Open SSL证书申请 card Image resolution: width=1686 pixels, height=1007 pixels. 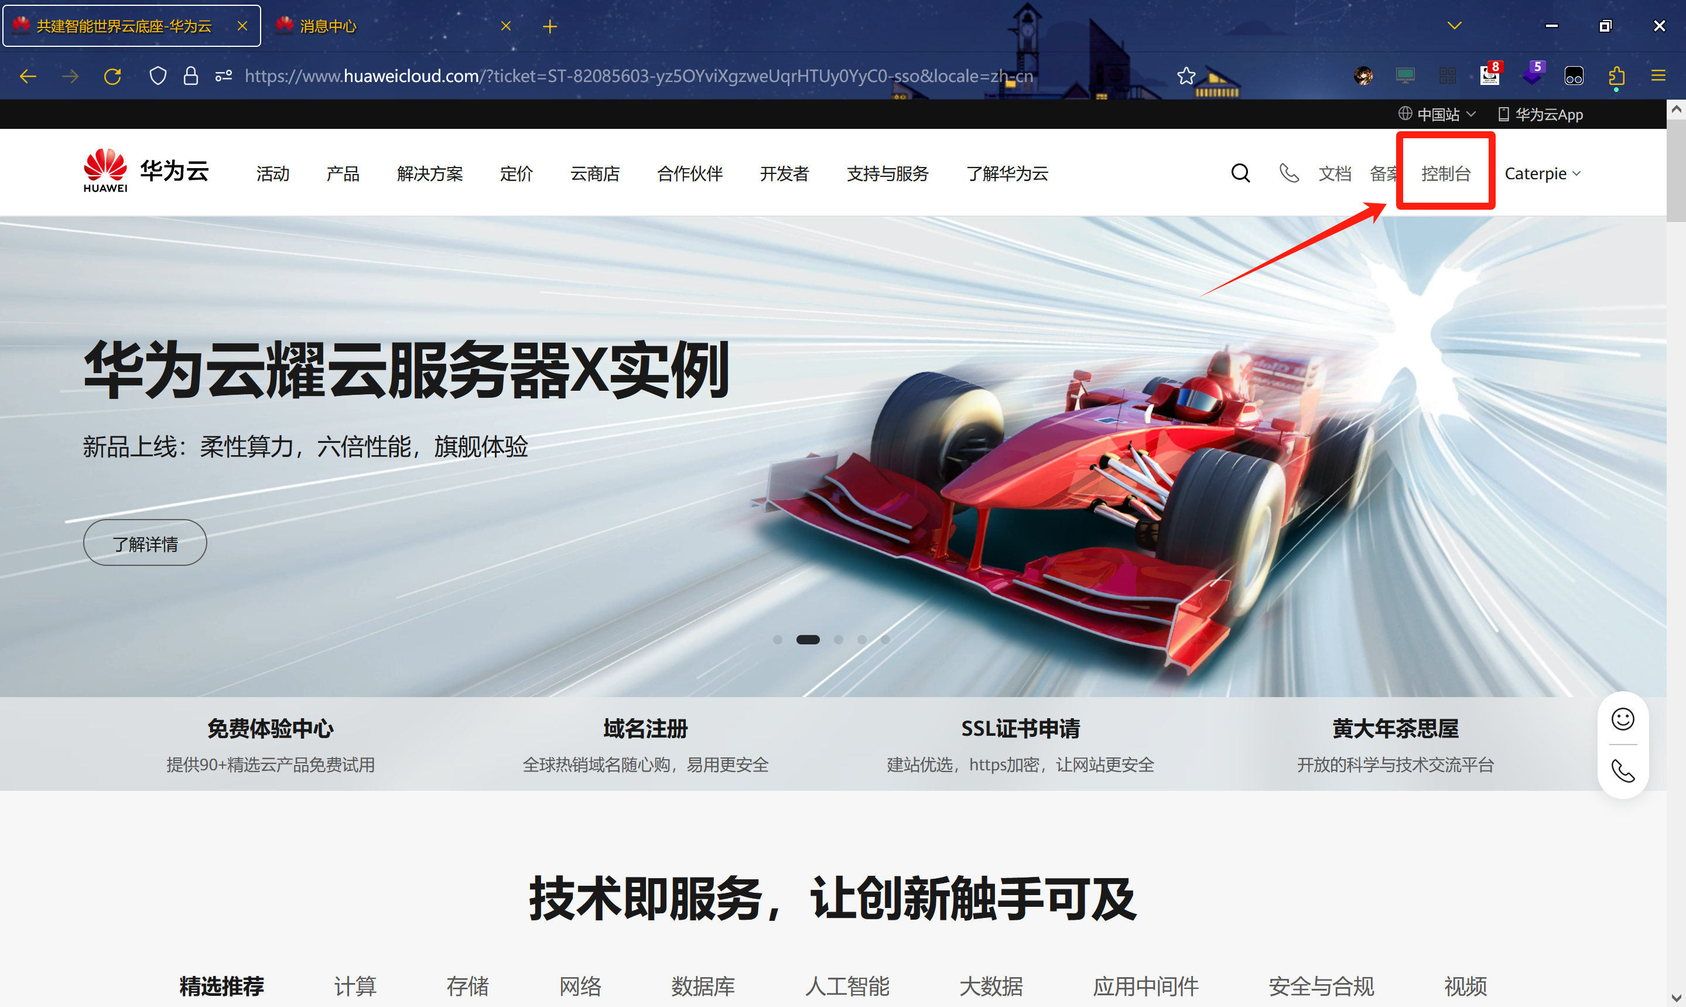(1021, 745)
